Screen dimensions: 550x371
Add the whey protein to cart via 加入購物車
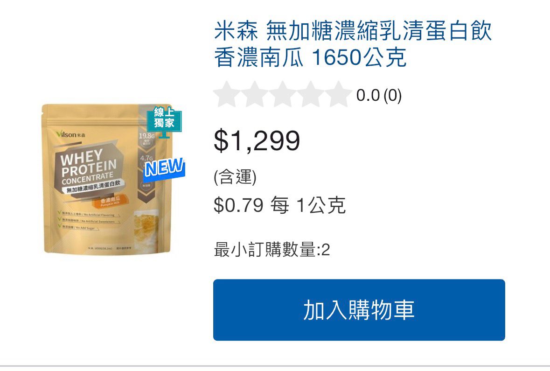[359, 309]
